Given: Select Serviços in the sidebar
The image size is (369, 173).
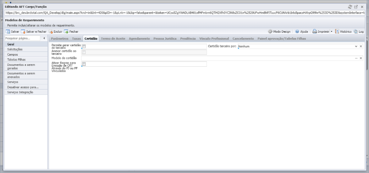Looking at the screenshot, I should point(26,82).
